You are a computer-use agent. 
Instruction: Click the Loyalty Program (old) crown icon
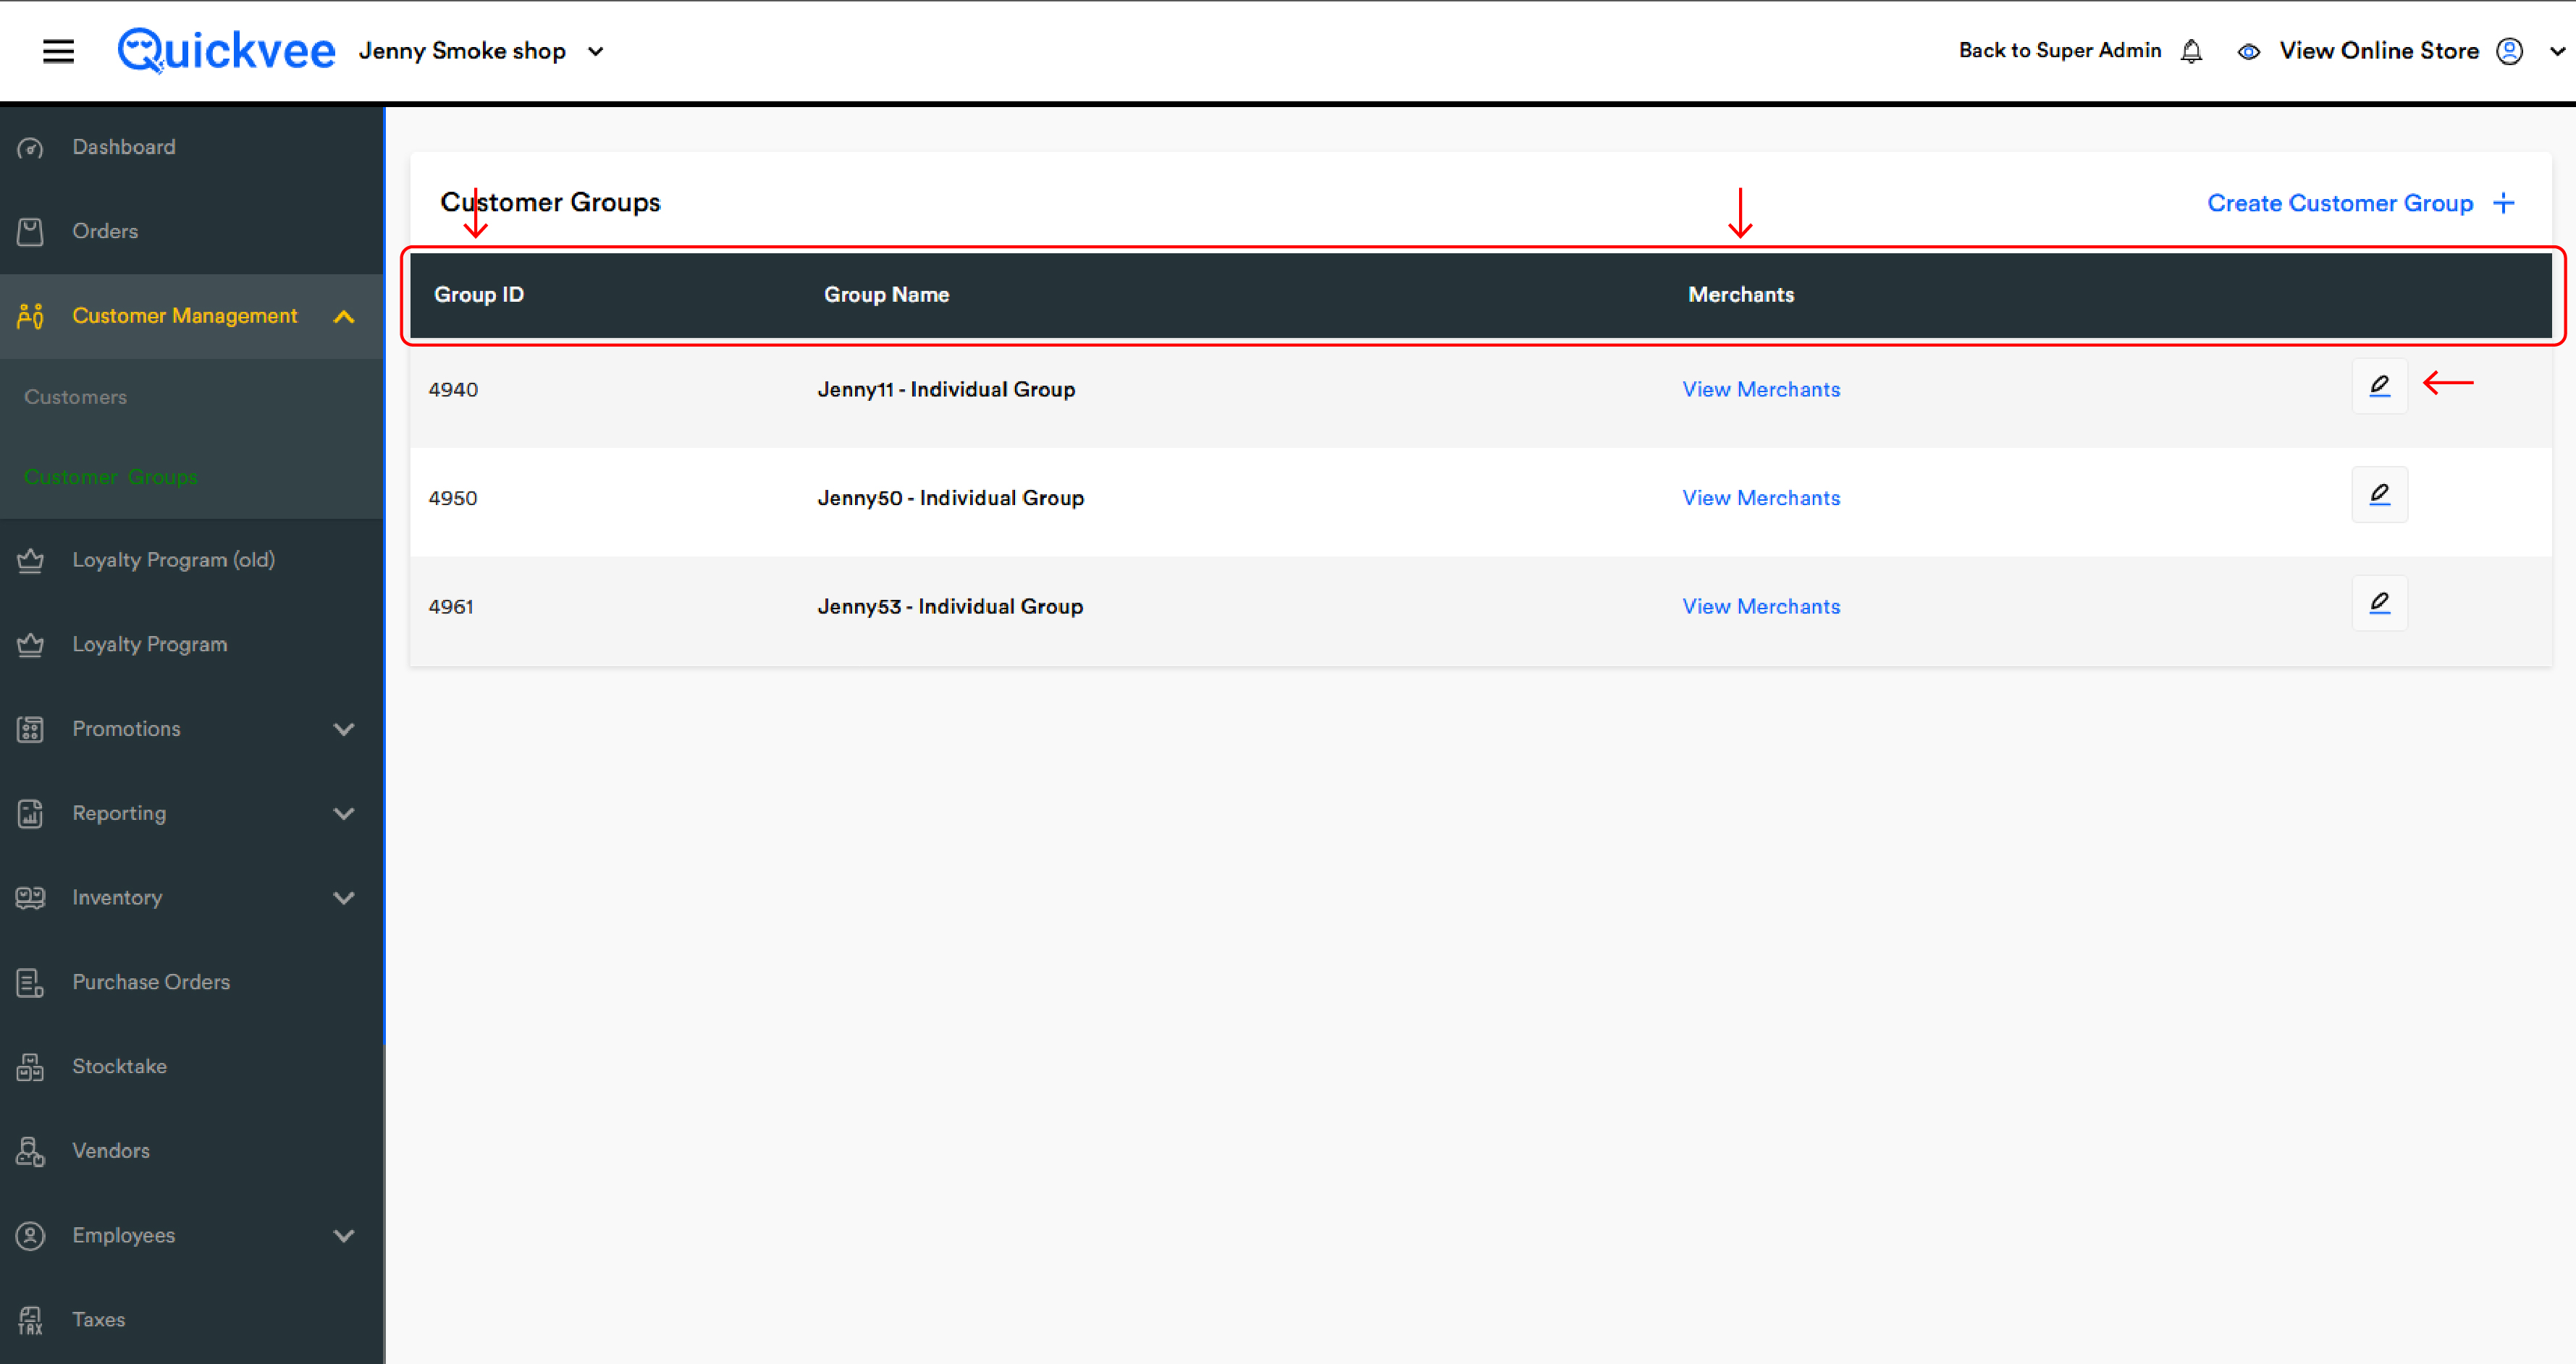30,561
